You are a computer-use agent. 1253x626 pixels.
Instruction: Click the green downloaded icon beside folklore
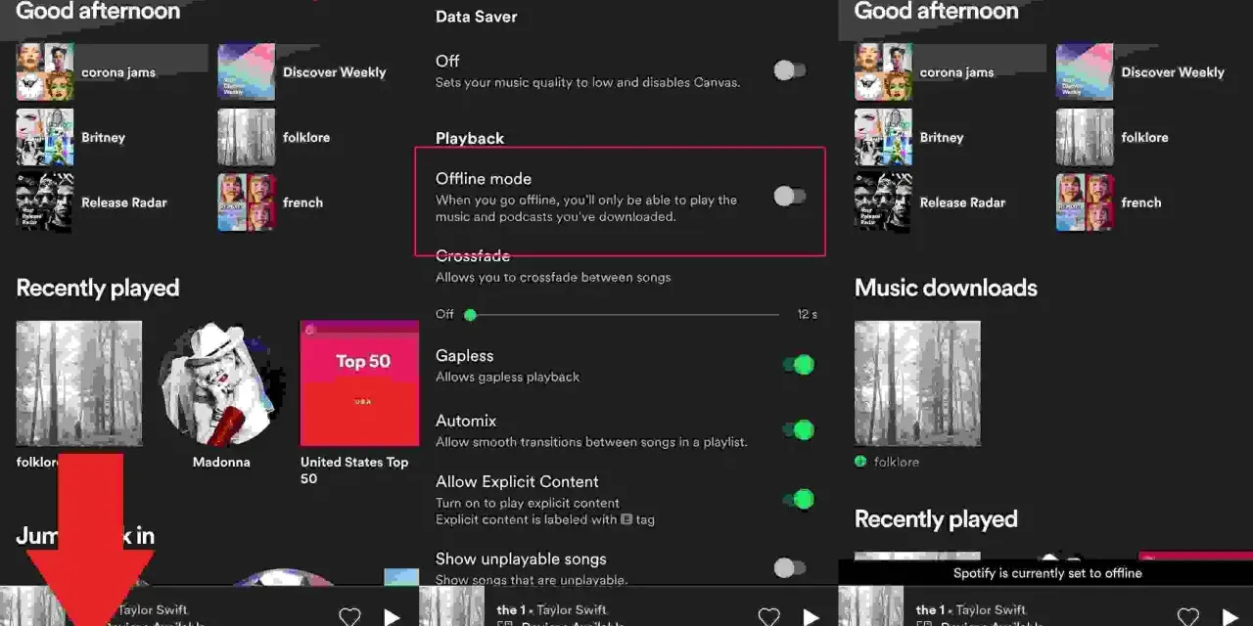click(x=860, y=462)
